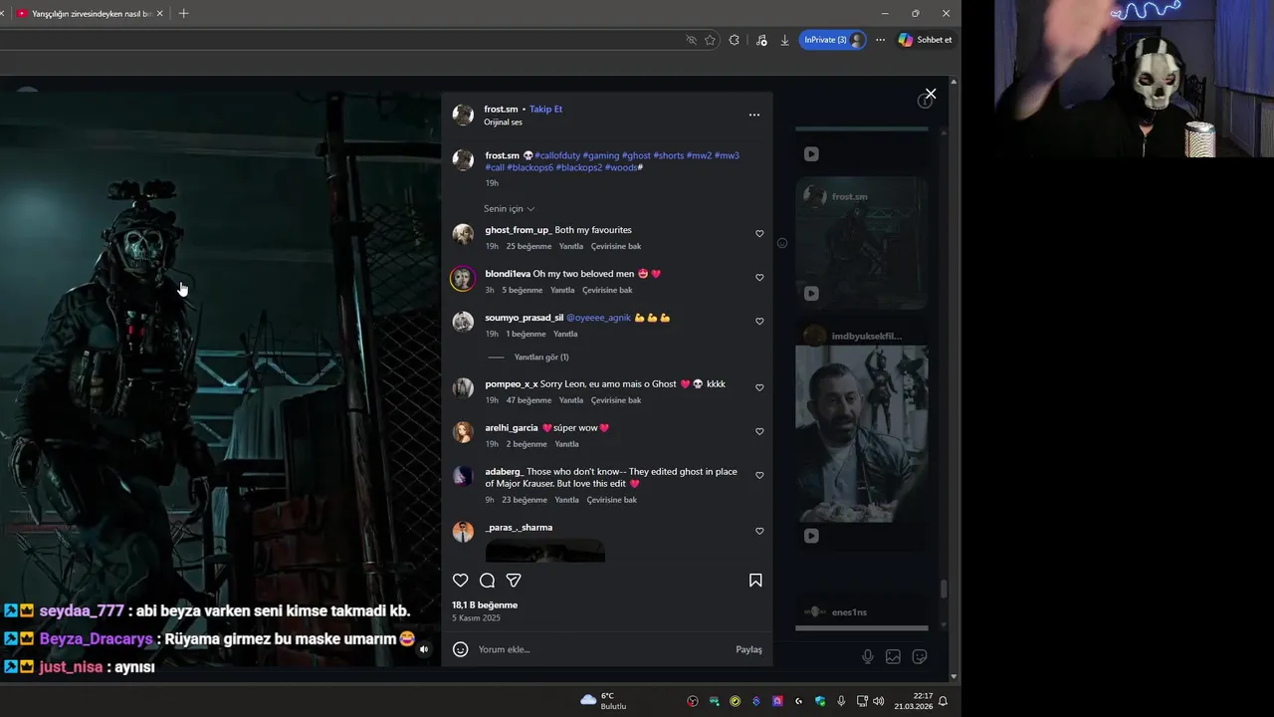Click the image icon in the background chat bar
Screen dimensions: 1274x717
pyautogui.click(x=893, y=656)
